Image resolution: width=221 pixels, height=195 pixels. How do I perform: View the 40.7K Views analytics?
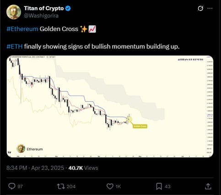[x=83, y=168]
